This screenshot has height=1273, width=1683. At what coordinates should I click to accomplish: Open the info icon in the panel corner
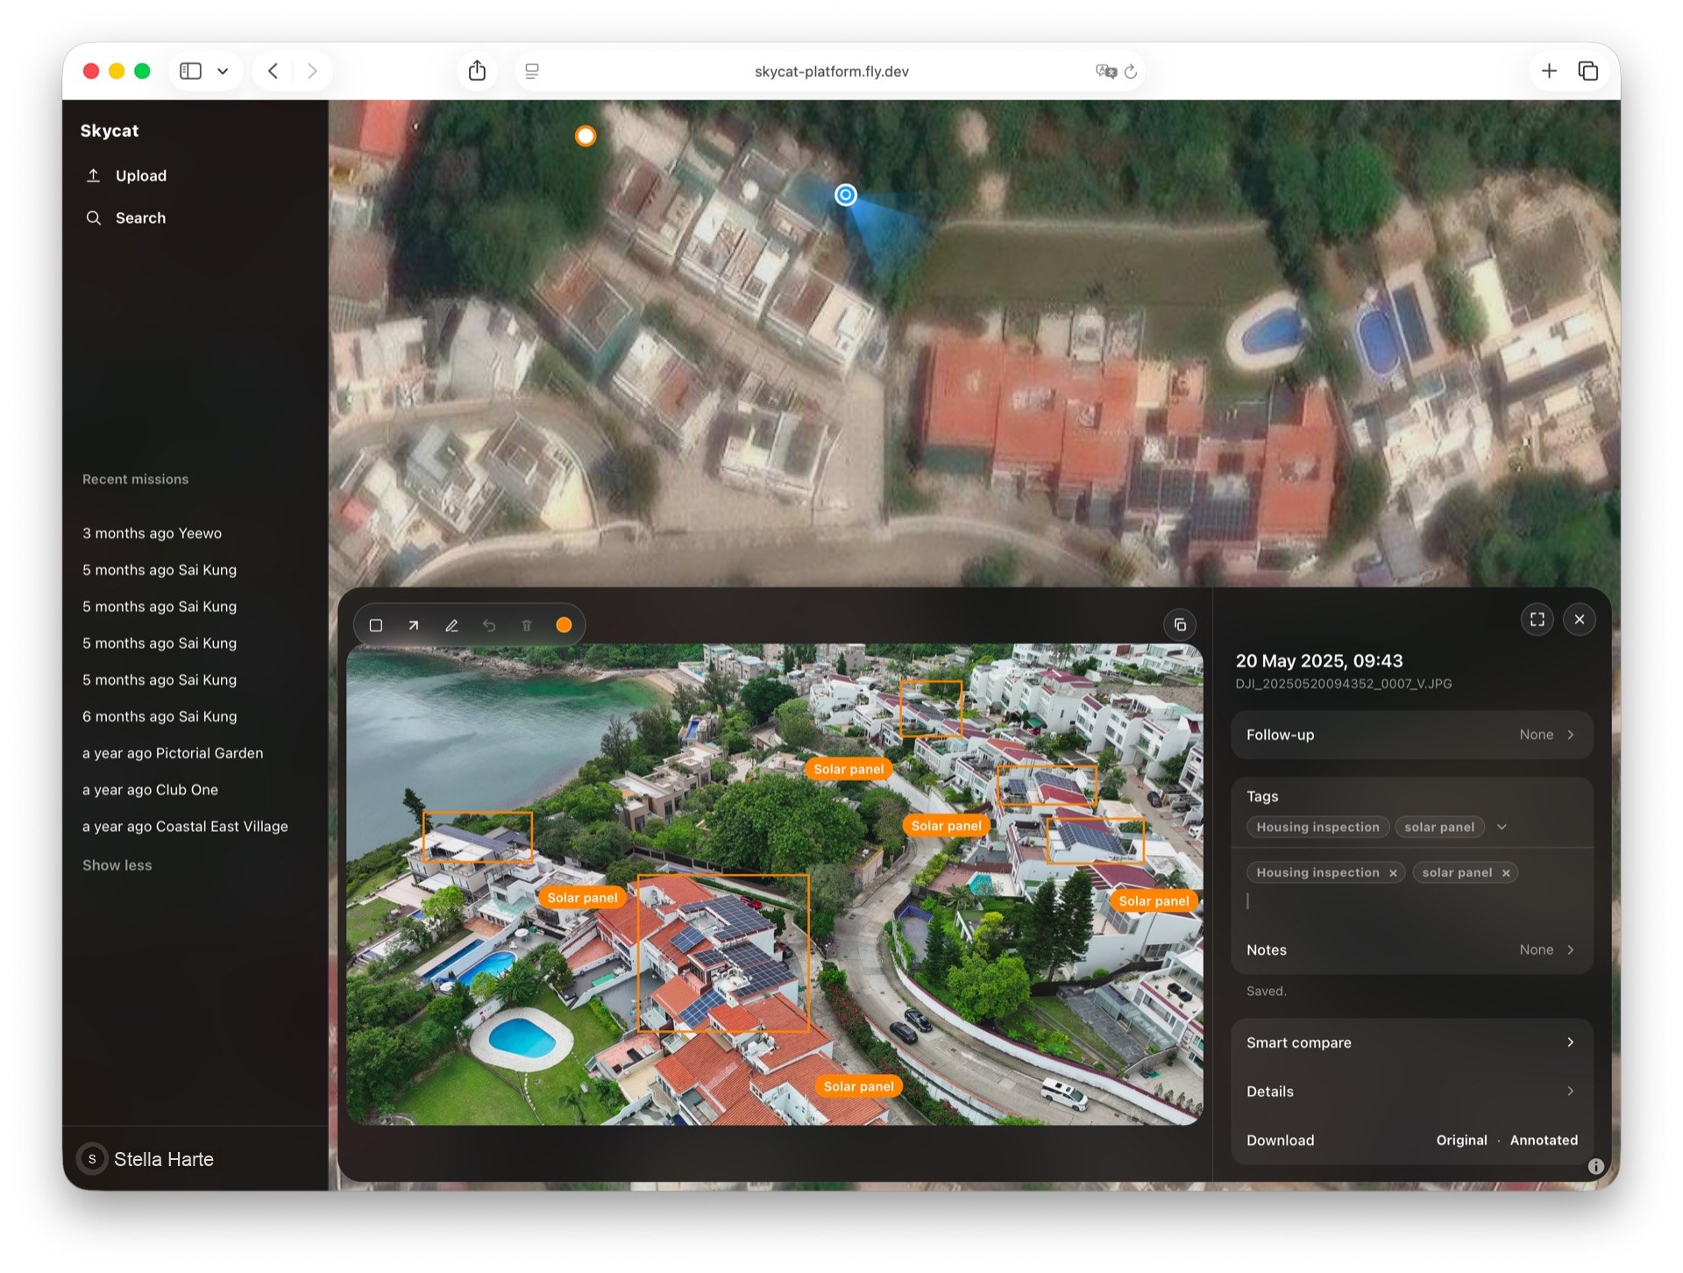(x=1595, y=1166)
